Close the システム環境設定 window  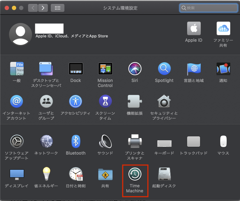click(7, 8)
